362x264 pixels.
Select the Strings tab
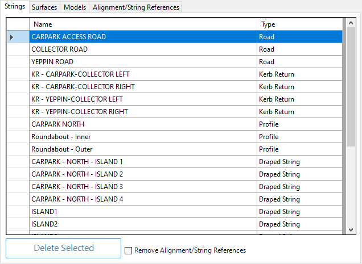pos(14,7)
